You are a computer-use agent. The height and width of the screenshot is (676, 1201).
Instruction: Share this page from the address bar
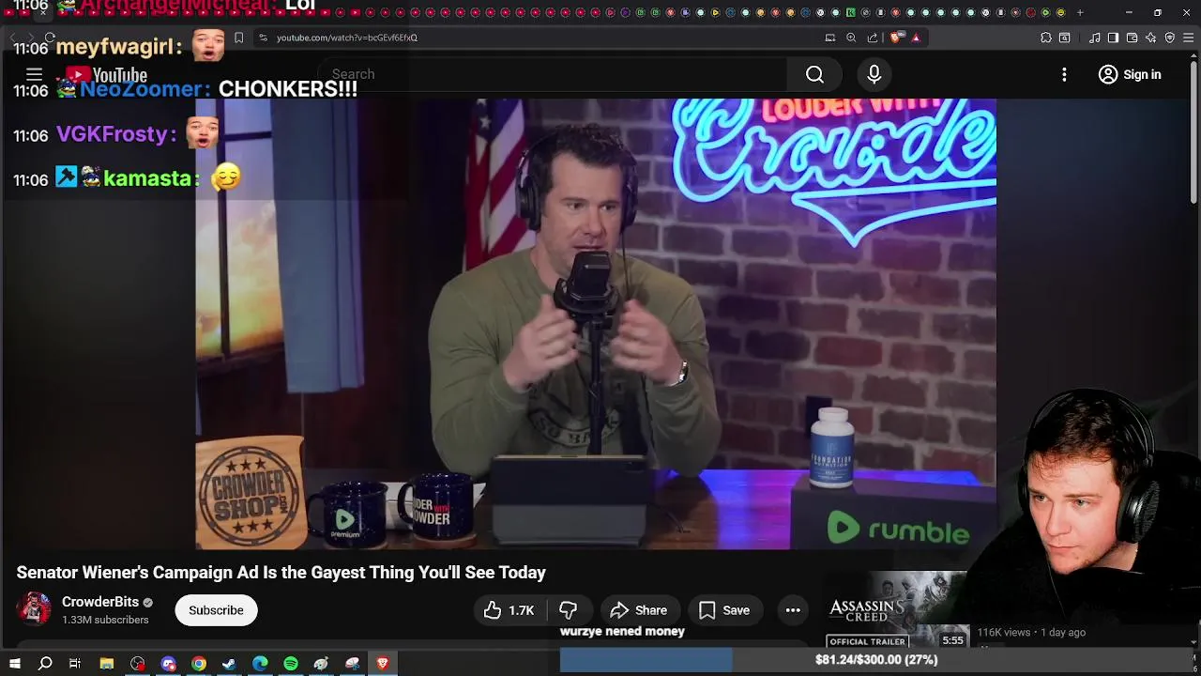(873, 38)
